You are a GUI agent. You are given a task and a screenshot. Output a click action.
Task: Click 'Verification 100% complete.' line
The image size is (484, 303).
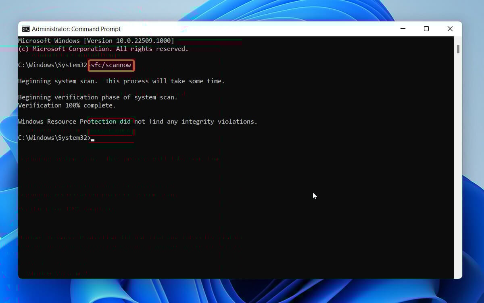pos(67,105)
